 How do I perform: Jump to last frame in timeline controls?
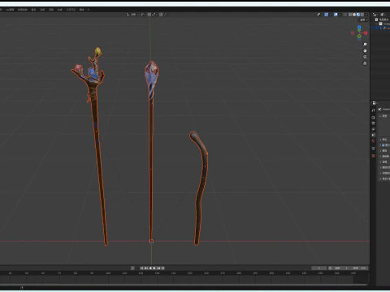point(162,268)
